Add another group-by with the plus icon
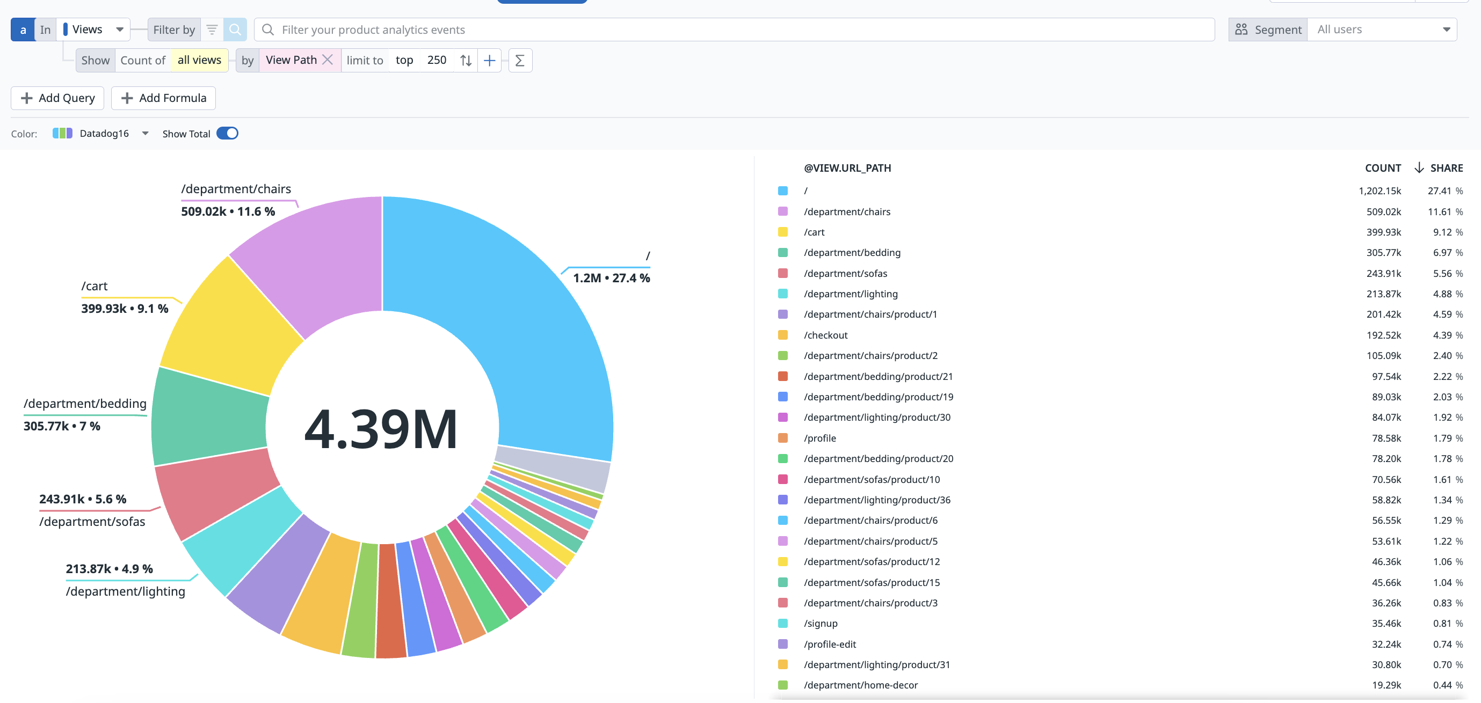The height and width of the screenshot is (703, 1481). coord(489,60)
